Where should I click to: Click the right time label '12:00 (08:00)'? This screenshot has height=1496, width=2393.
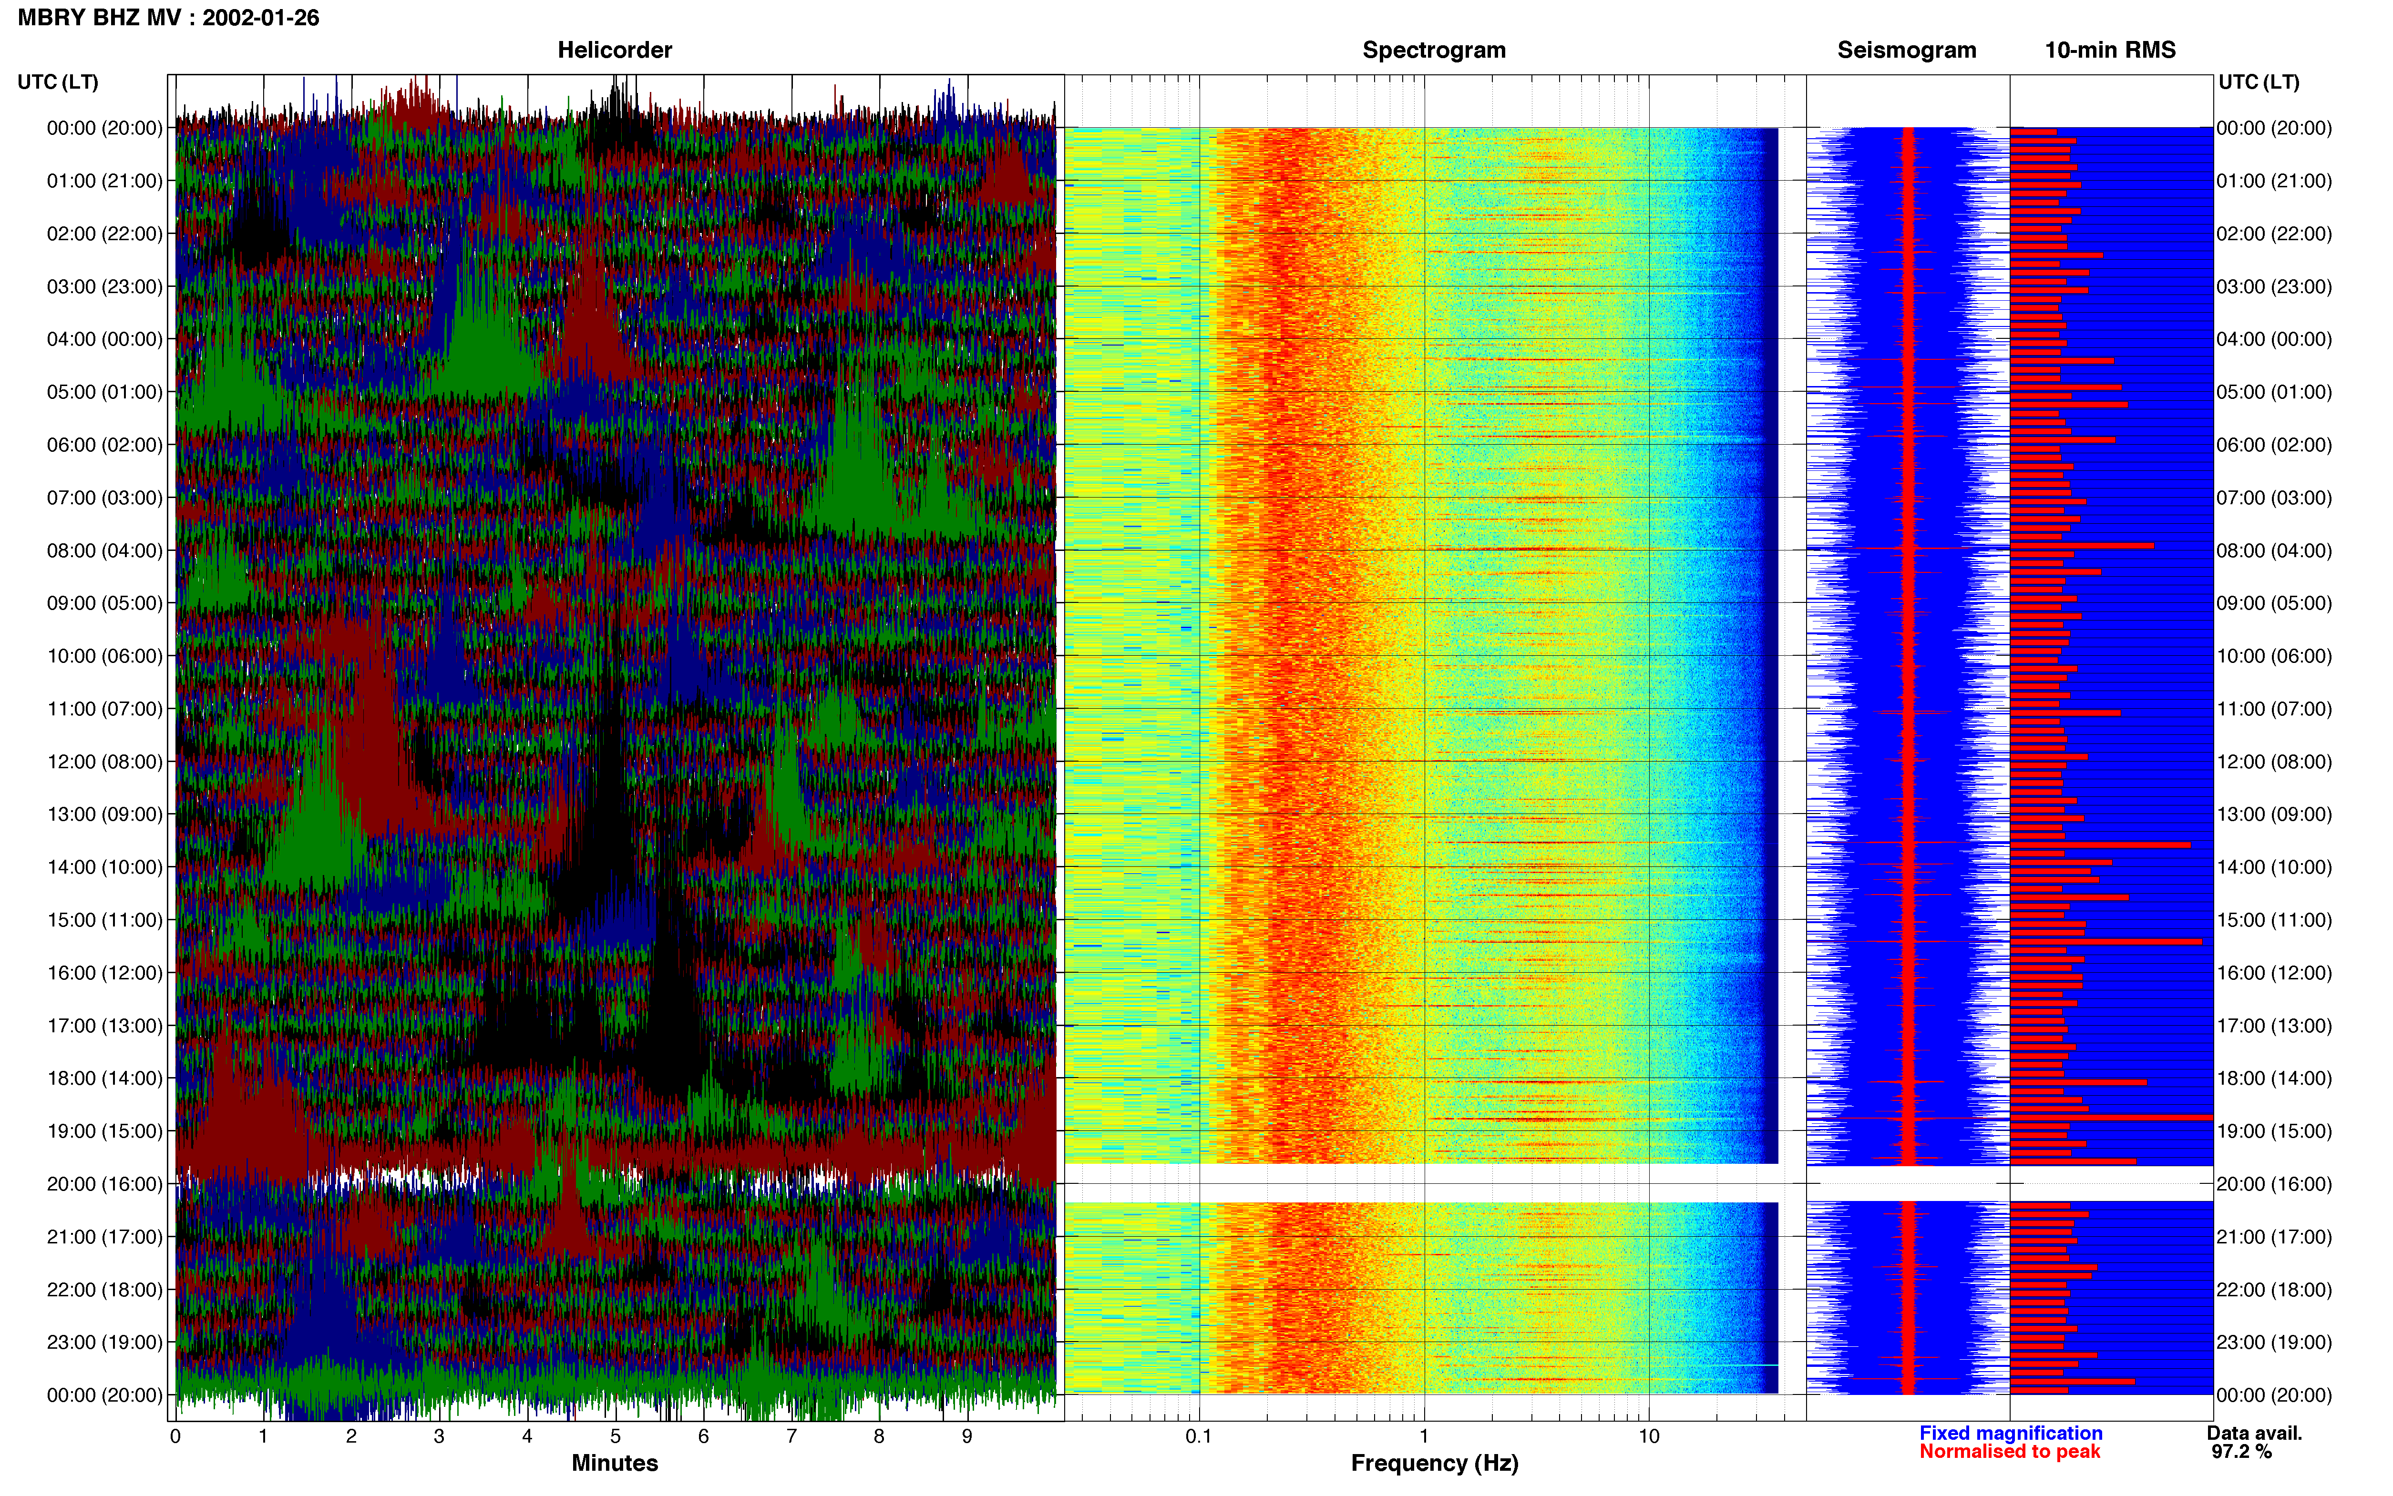[2274, 762]
